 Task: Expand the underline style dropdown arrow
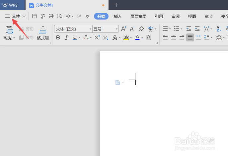(x=79, y=38)
